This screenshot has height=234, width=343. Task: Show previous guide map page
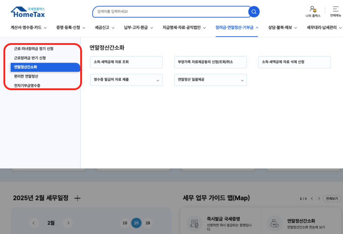[312, 198]
